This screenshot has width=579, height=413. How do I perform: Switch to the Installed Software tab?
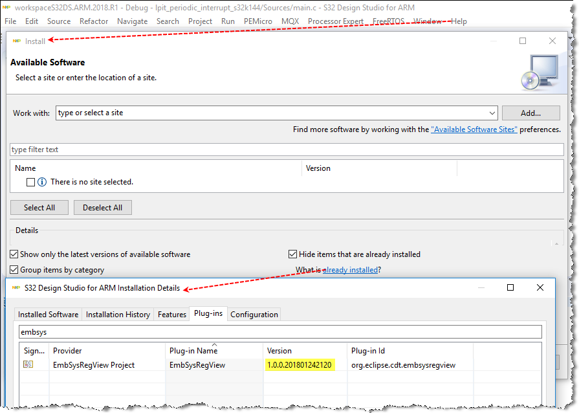[x=48, y=315]
